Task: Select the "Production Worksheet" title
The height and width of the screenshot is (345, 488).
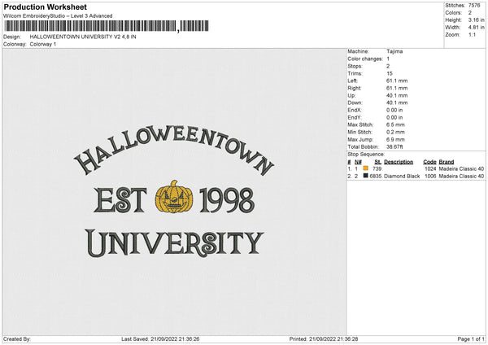Action: (x=45, y=7)
